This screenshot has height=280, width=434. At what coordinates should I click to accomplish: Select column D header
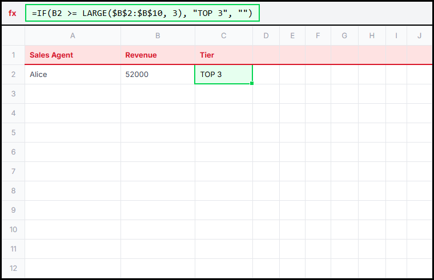point(266,36)
